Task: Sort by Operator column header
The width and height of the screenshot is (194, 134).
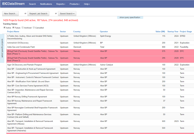Action: (104, 31)
